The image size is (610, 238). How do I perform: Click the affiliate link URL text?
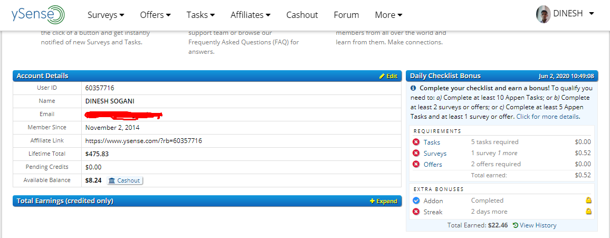pos(144,140)
